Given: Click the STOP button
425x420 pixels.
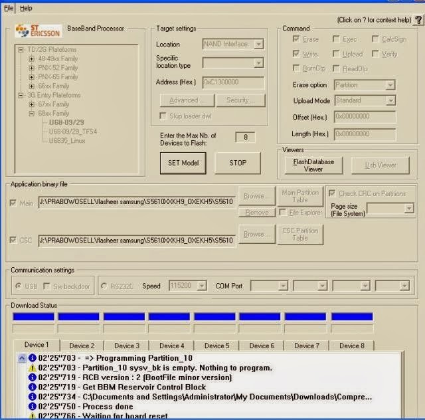Looking at the screenshot, I should (x=238, y=163).
